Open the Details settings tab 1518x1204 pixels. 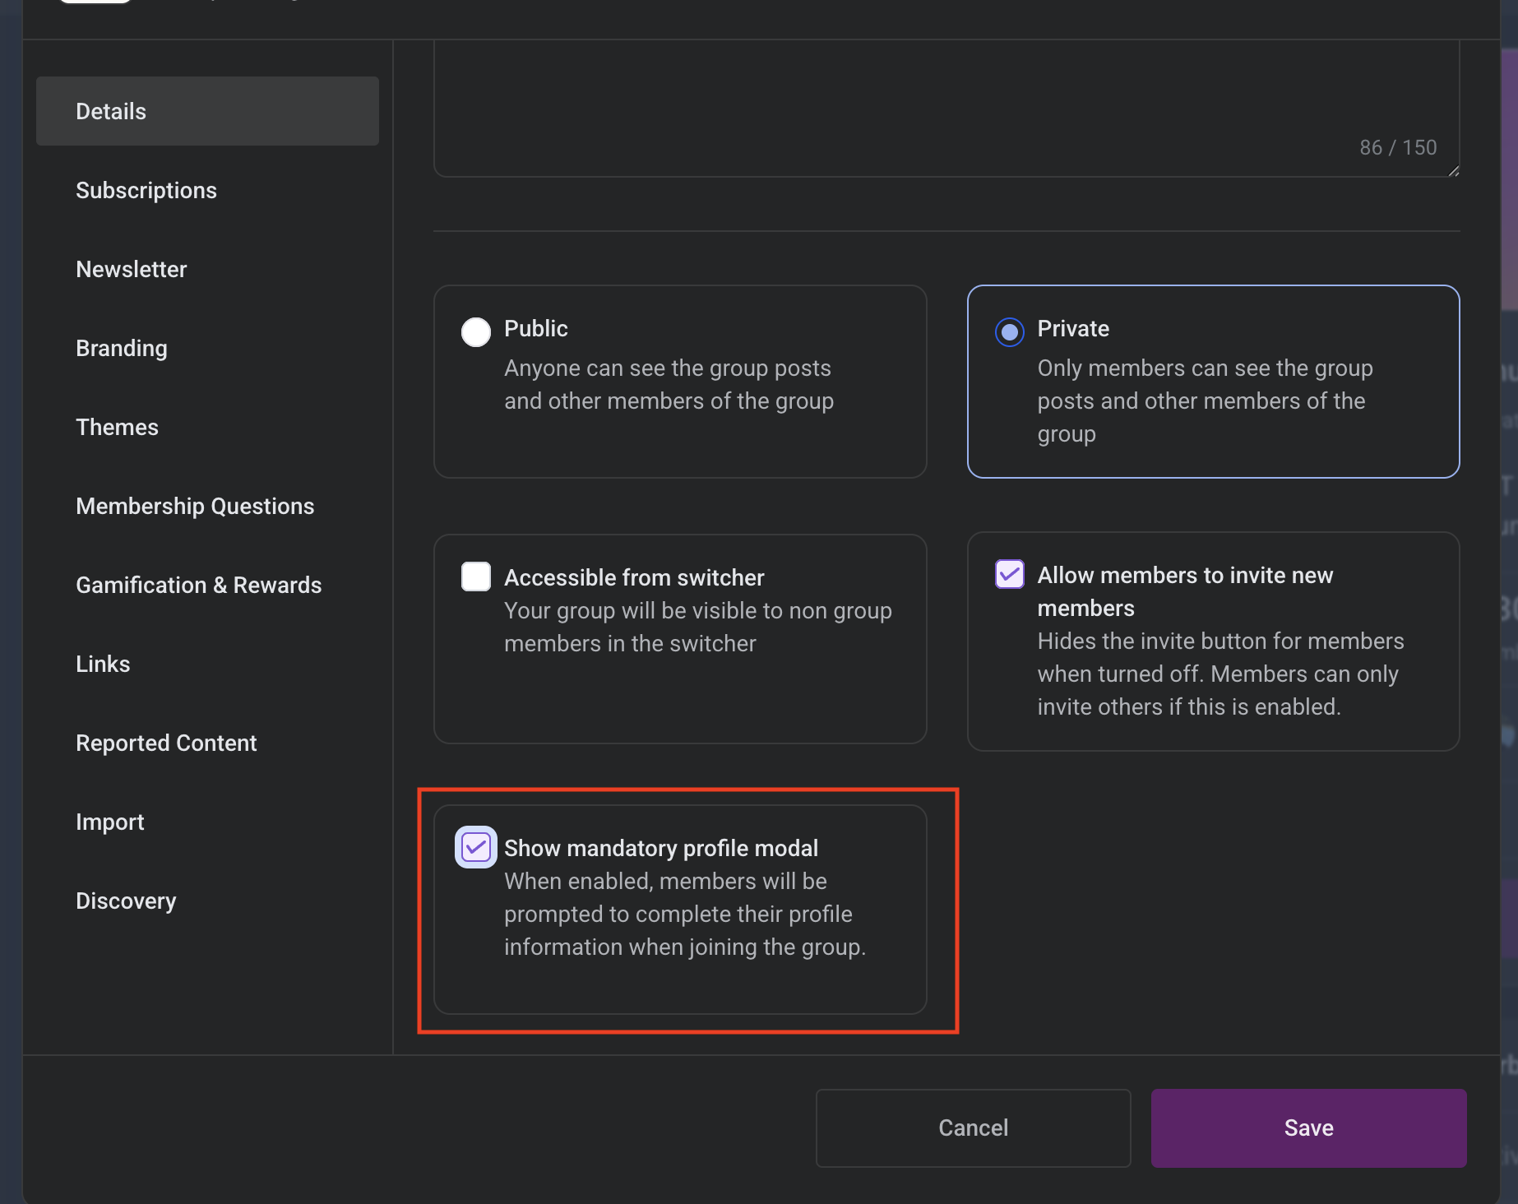pyautogui.click(x=207, y=111)
